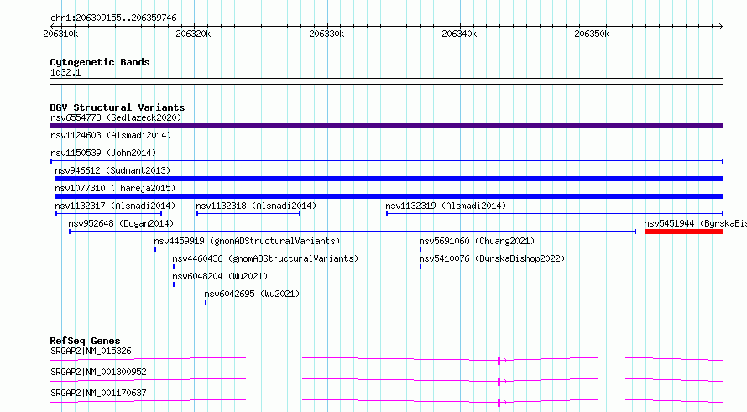Click nsv1077310 (Thareja2015) variant label
Image resolution: width=747 pixels, height=412 pixels.
pos(115,188)
